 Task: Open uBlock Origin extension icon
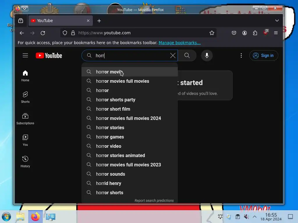pos(265,33)
